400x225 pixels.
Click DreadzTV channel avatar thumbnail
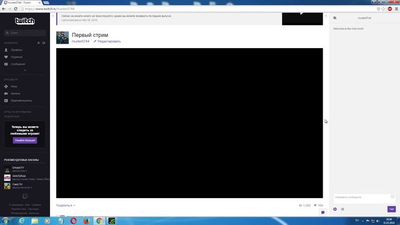7,169
